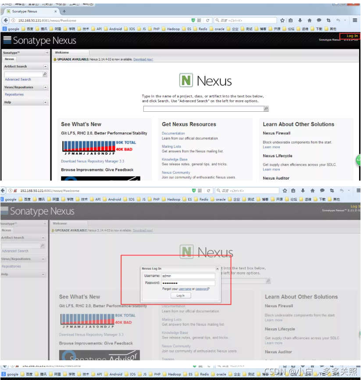The width and height of the screenshot is (364, 380).
Task: Bookmark star icon in lower browser toolbar
Action: 285,191
